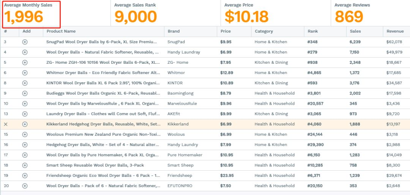Add ZG- Home product with plus icon

[25, 63]
